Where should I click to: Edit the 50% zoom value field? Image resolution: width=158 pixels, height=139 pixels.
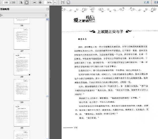48,2
